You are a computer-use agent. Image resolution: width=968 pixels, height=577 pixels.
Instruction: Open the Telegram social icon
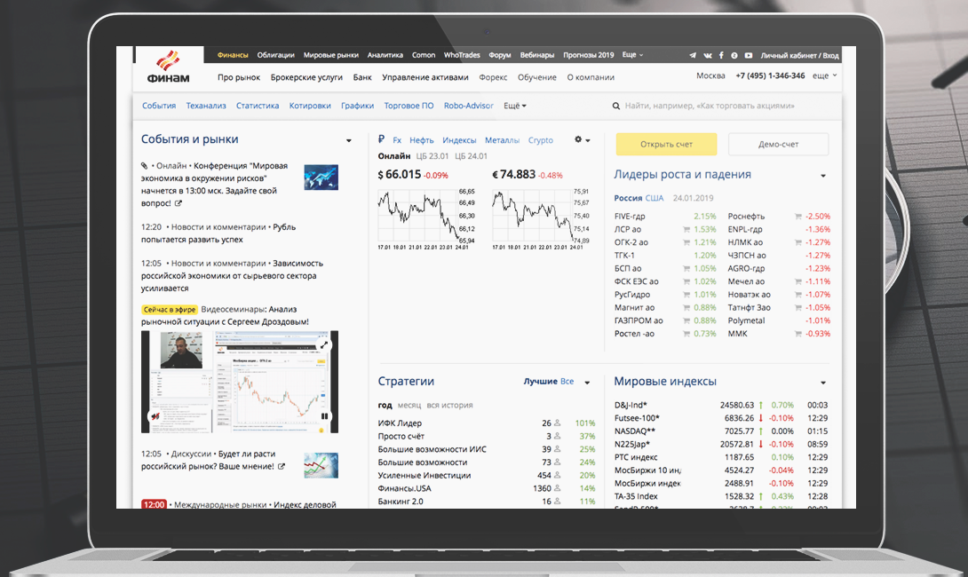coord(693,56)
